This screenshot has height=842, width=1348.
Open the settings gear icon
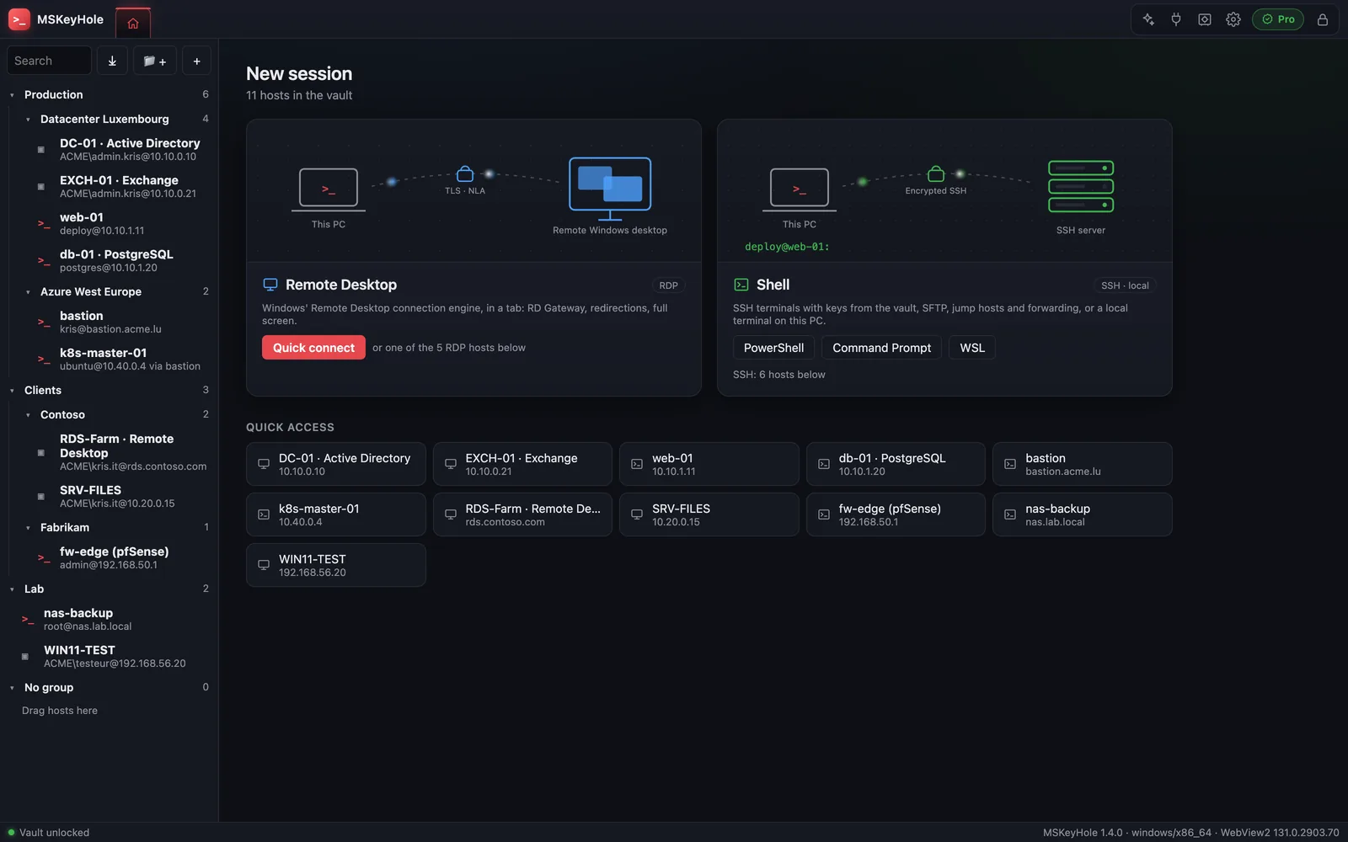(x=1233, y=19)
